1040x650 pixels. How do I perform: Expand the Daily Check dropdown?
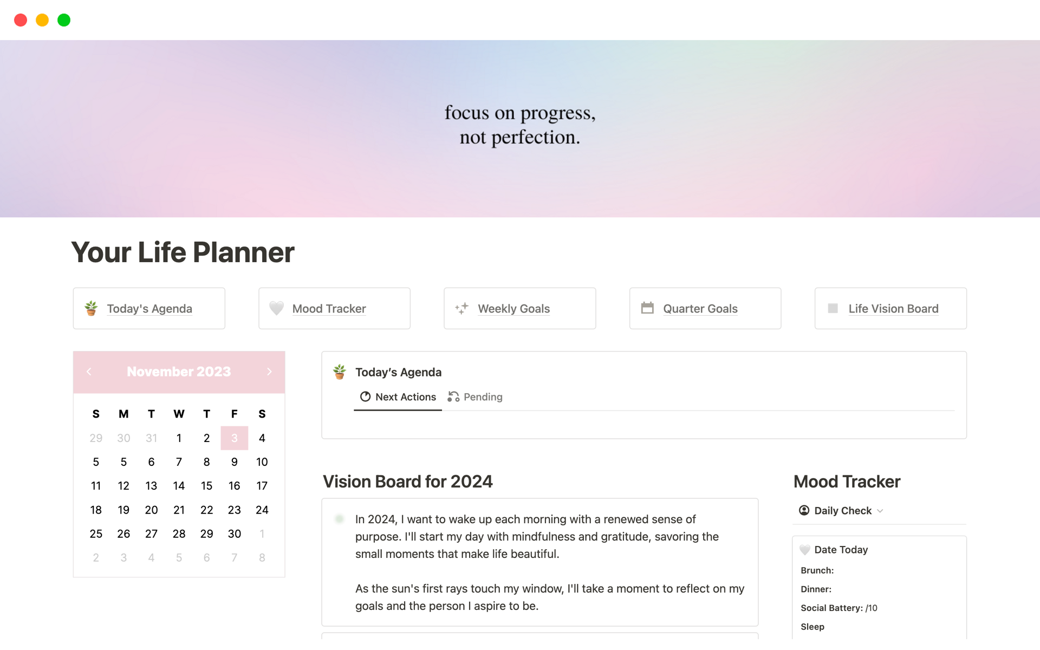coord(880,511)
